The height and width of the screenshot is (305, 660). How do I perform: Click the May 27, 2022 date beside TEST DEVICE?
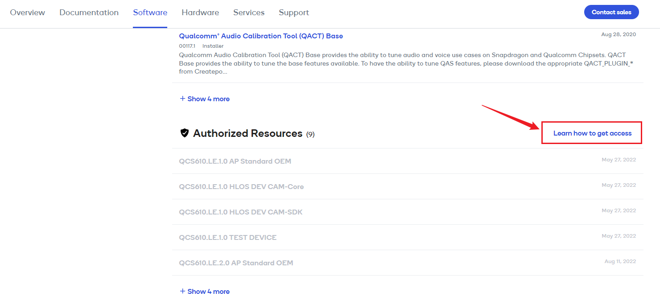point(619,236)
